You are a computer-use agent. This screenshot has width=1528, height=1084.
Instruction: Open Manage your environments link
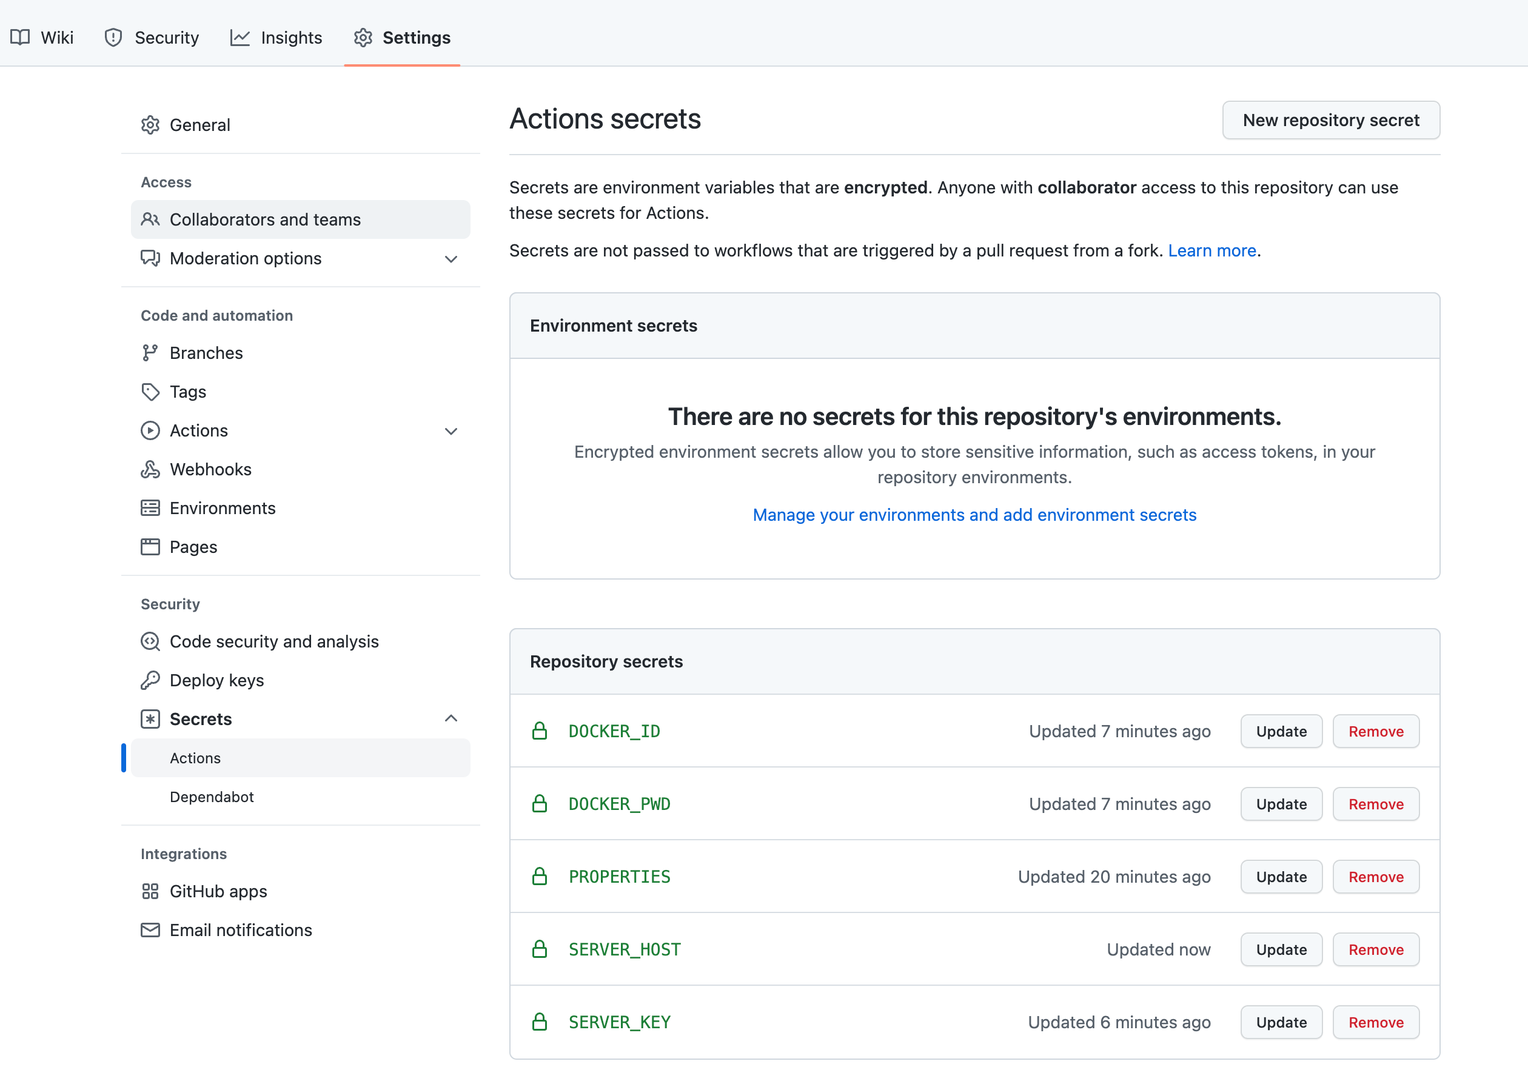tap(974, 515)
